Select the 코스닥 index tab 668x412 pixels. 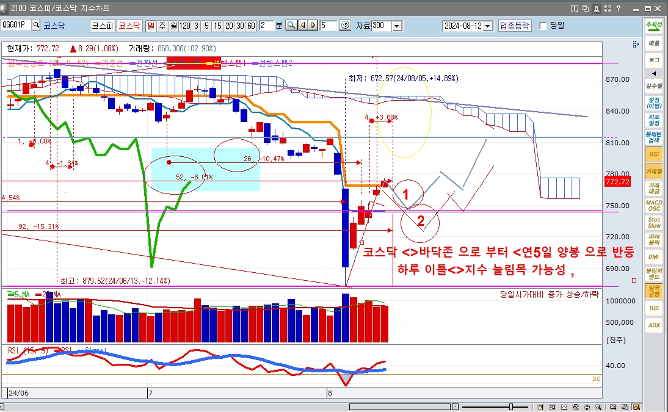click(x=129, y=26)
